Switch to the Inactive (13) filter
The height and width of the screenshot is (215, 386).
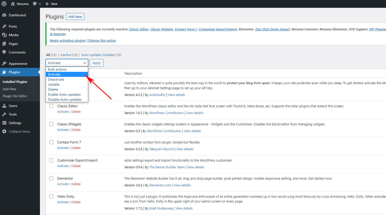pyautogui.click(x=69, y=55)
